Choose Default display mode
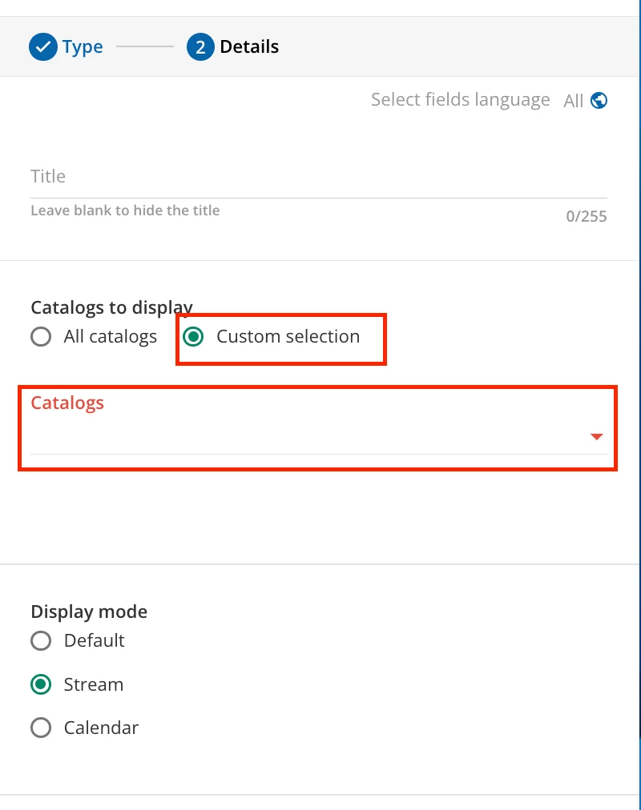Viewport: 641px width, 810px height. click(41, 641)
